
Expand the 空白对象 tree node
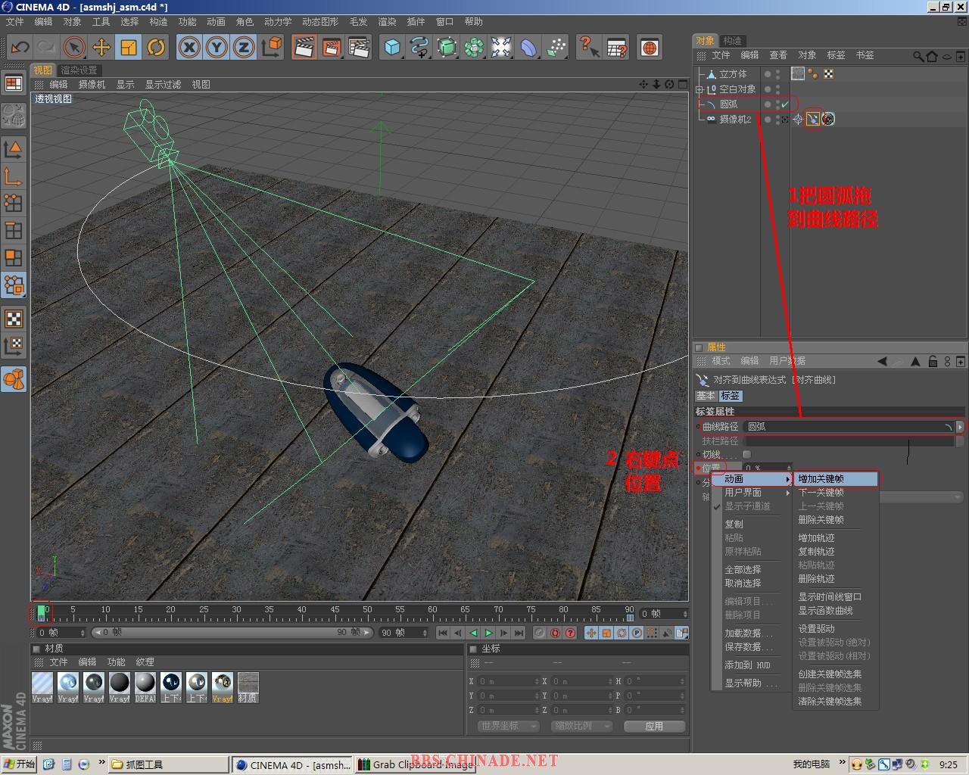[699, 89]
